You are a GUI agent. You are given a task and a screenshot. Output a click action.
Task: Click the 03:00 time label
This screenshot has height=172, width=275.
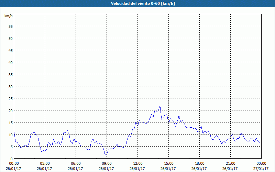click(x=45, y=164)
